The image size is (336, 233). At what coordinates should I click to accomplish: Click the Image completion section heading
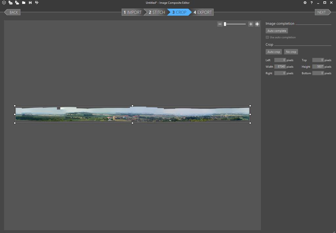pos(280,24)
